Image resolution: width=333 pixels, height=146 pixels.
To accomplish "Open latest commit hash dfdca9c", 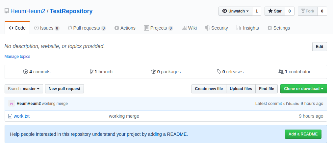I will (x=291, y=104).
